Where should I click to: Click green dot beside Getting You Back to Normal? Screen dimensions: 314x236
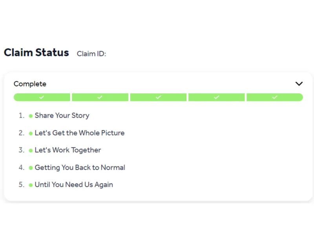point(31,168)
